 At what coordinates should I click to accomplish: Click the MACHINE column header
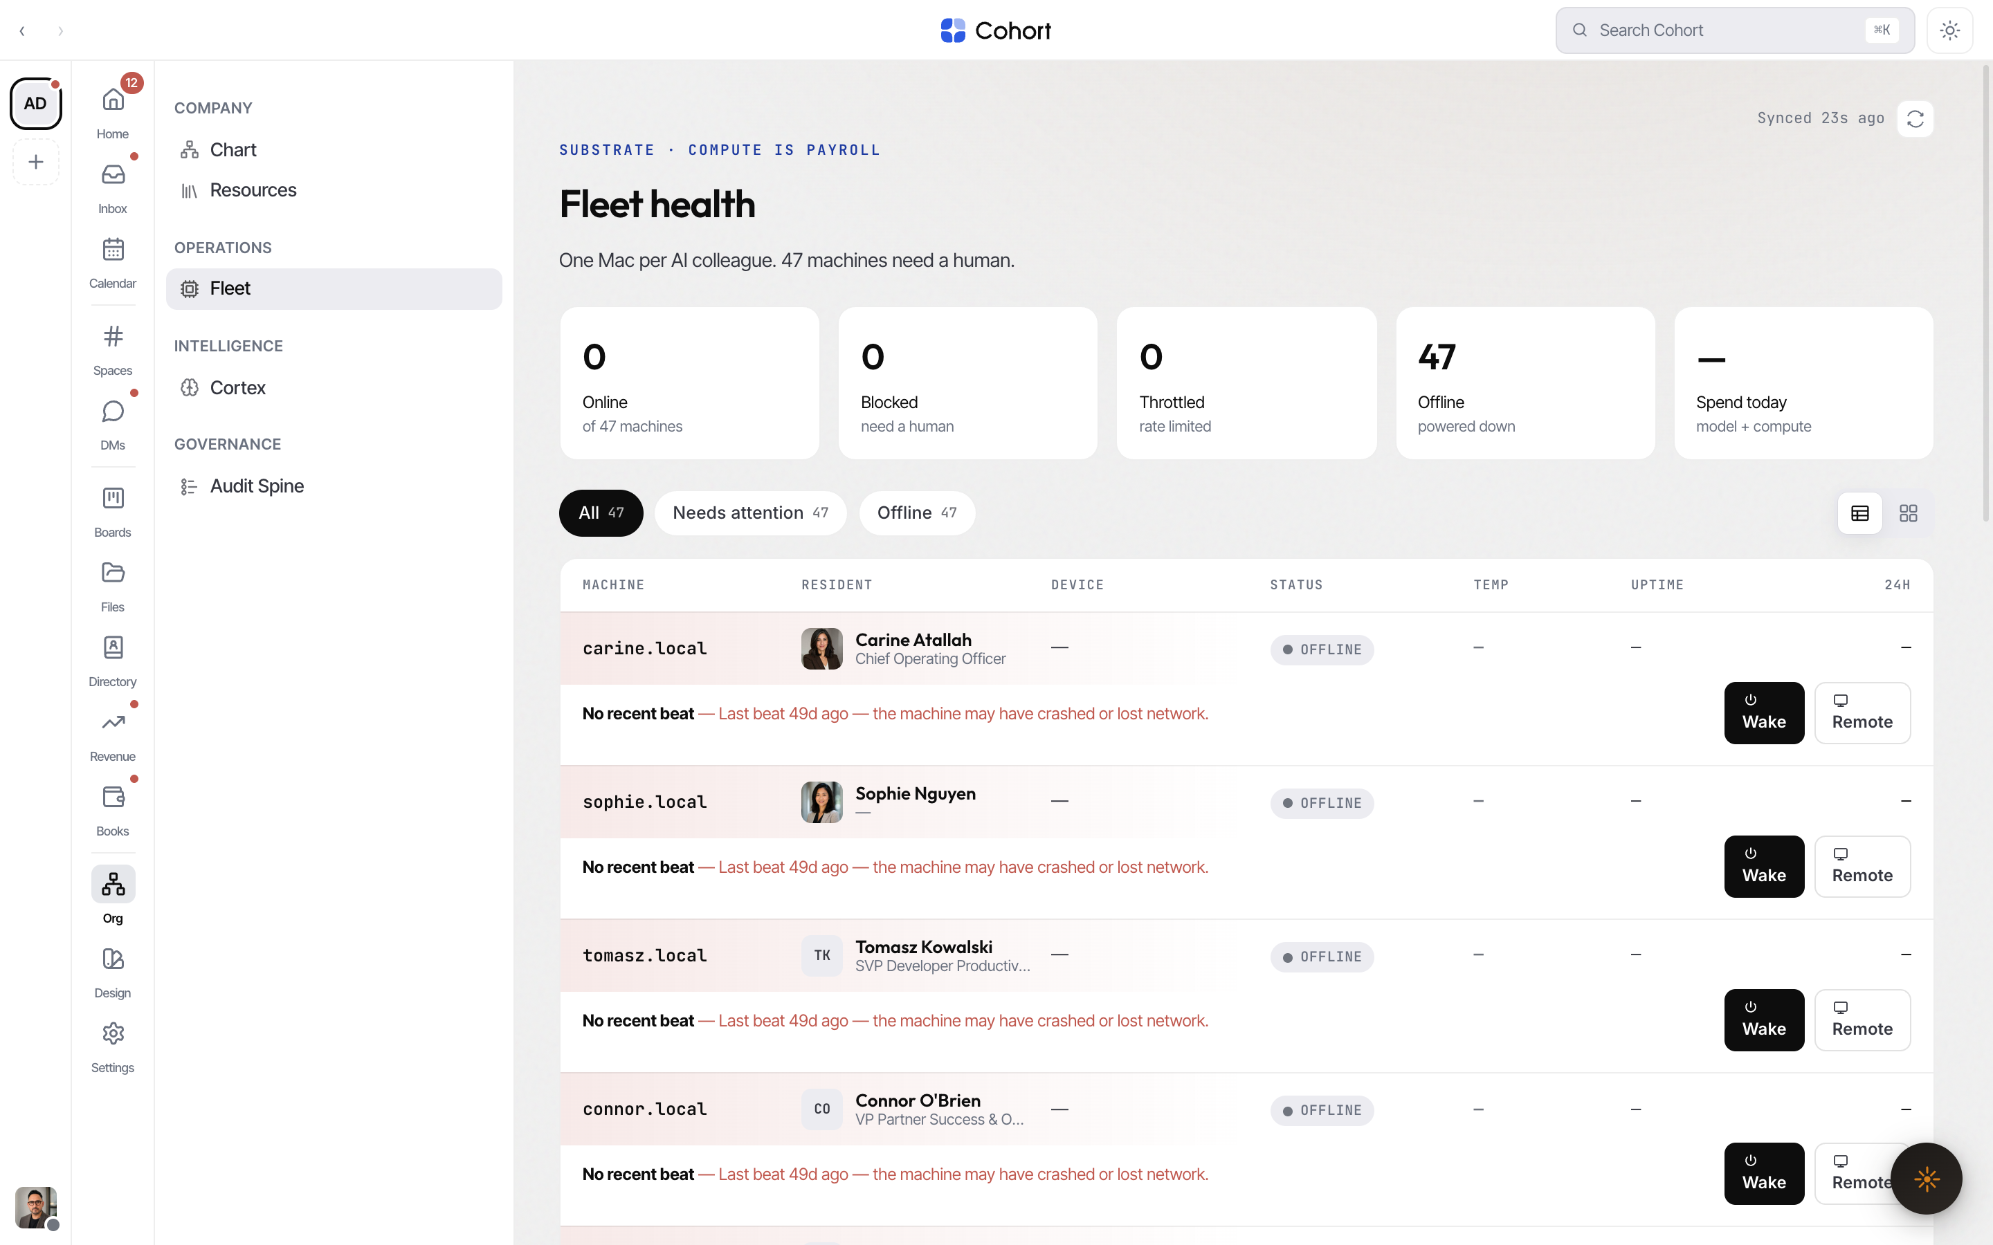614,585
